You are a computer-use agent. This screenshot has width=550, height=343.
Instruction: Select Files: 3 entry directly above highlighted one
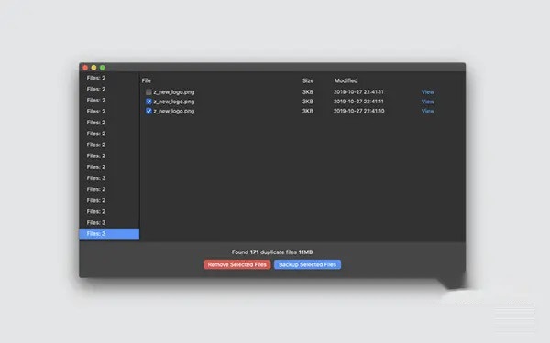(96, 222)
